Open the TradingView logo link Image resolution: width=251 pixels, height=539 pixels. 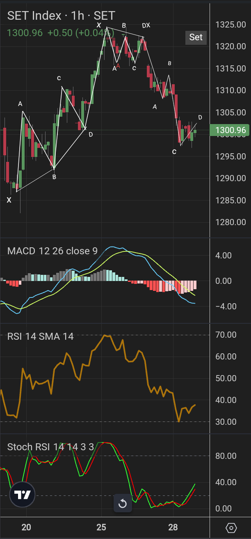[22, 495]
